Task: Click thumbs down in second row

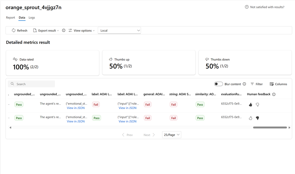Action: (x=257, y=118)
